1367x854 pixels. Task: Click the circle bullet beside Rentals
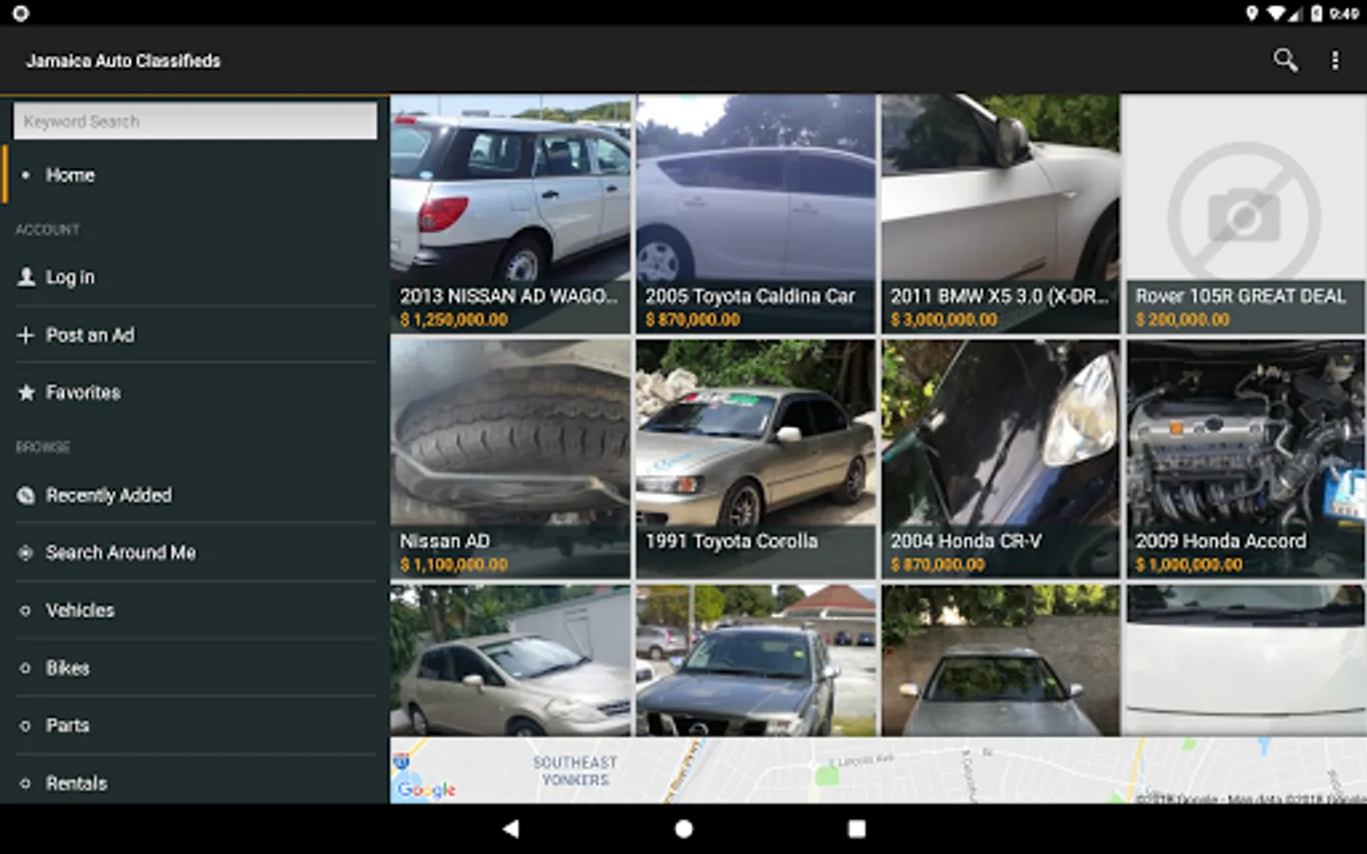26,784
